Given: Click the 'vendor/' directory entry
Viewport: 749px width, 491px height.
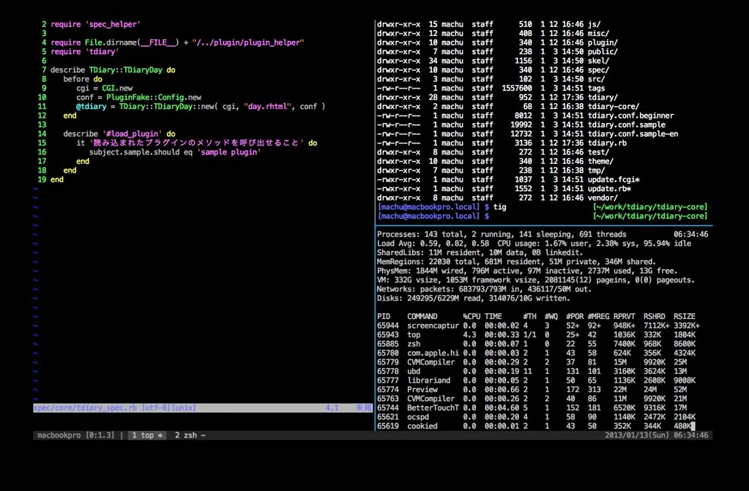Looking at the screenshot, I should (x=603, y=198).
